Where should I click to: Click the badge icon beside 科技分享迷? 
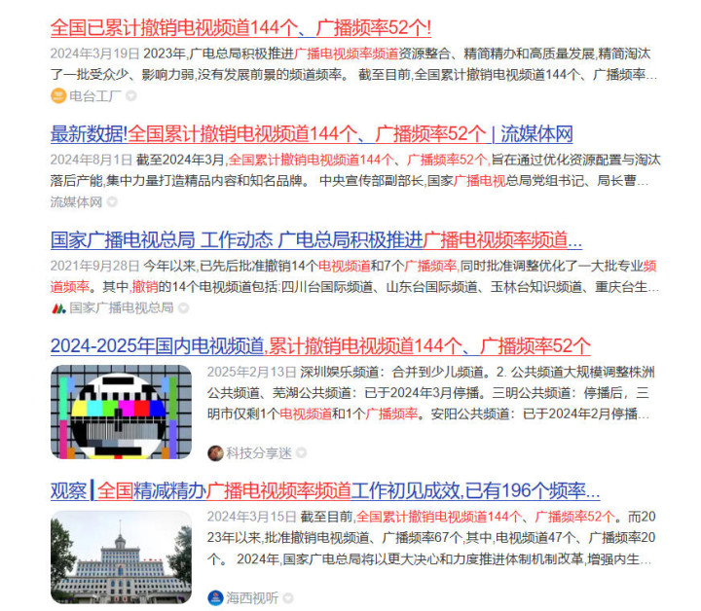[301, 453]
